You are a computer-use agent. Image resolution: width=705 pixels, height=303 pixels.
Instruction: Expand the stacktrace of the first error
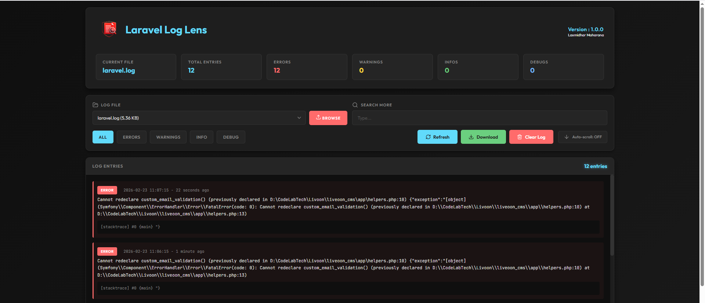[x=130, y=227]
